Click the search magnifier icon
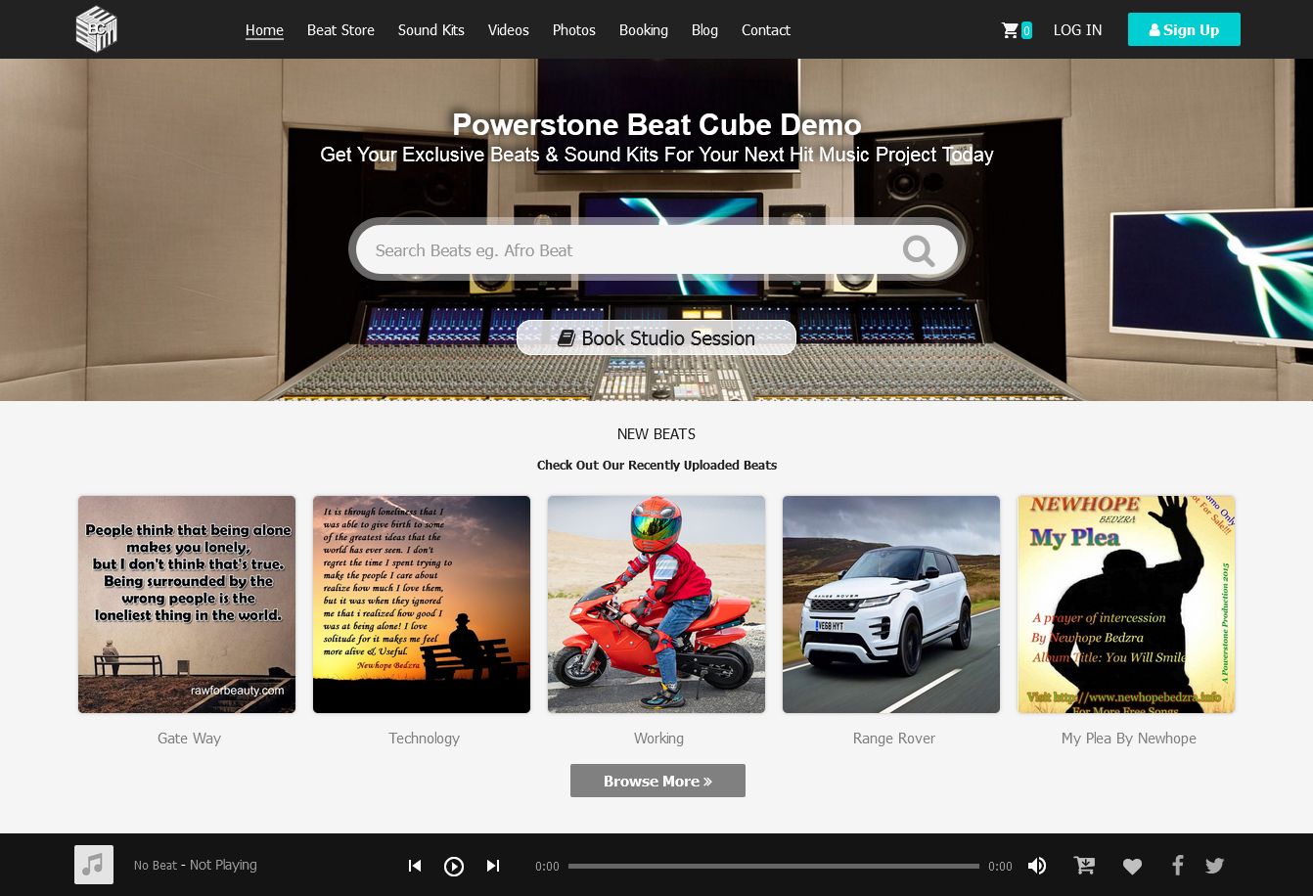Viewport: 1313px width, 896px height. point(918,250)
